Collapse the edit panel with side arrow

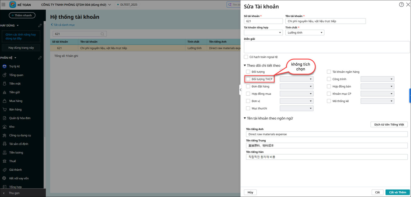pyautogui.click(x=240, y=90)
